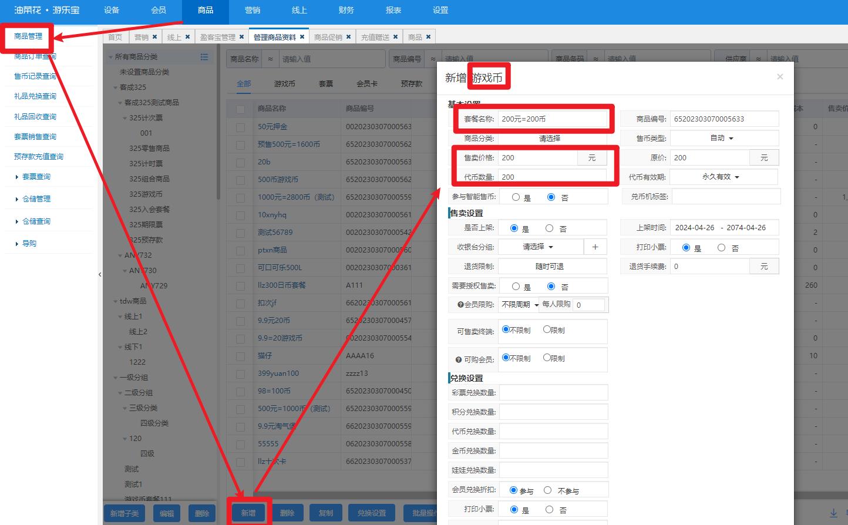Open the 收银台分组 请选择 dropdown
Screen dimensions: 848x525
click(540, 247)
